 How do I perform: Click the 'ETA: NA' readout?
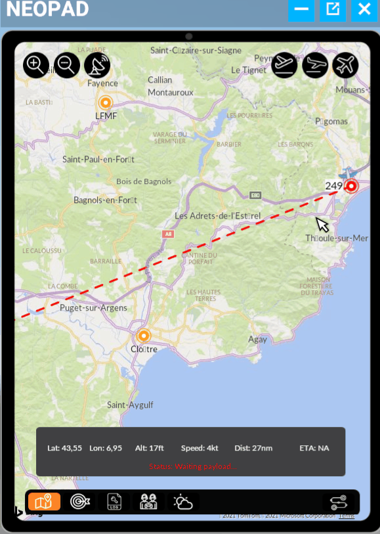pos(314,448)
